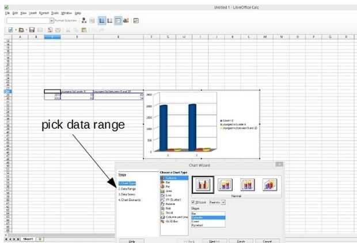Open the 3D look scheme dropdown

223,202
